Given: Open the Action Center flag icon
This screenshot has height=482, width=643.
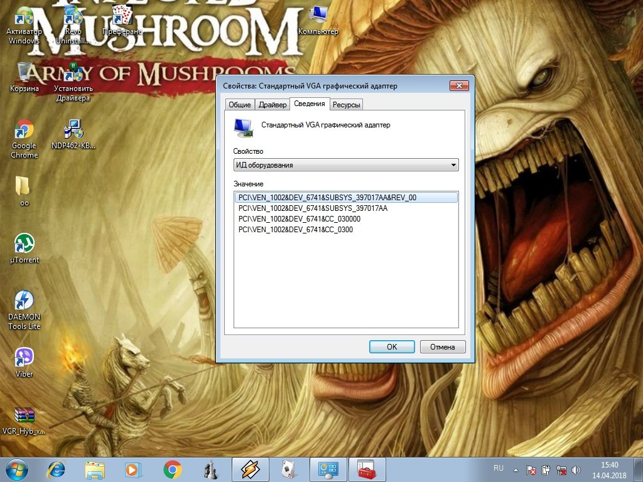Looking at the screenshot, I should [531, 470].
